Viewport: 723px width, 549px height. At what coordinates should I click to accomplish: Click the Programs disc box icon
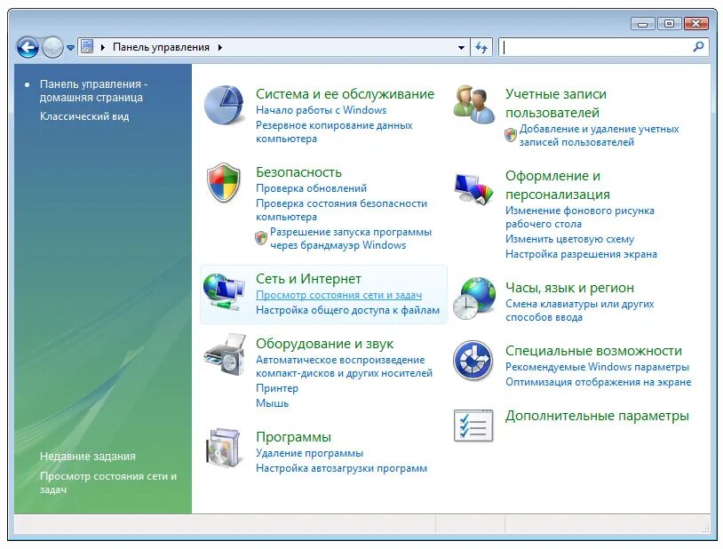223,448
